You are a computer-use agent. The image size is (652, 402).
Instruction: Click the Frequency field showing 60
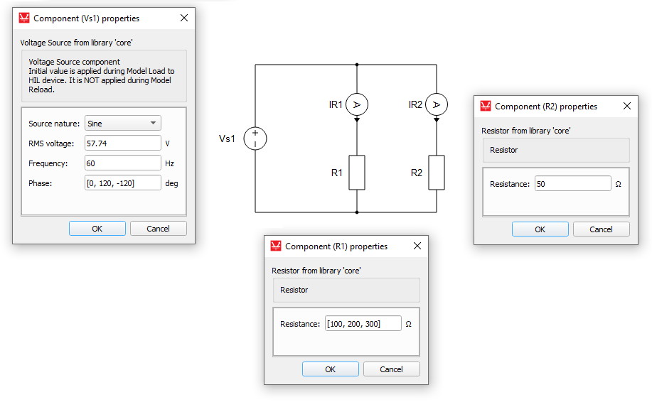click(x=122, y=163)
